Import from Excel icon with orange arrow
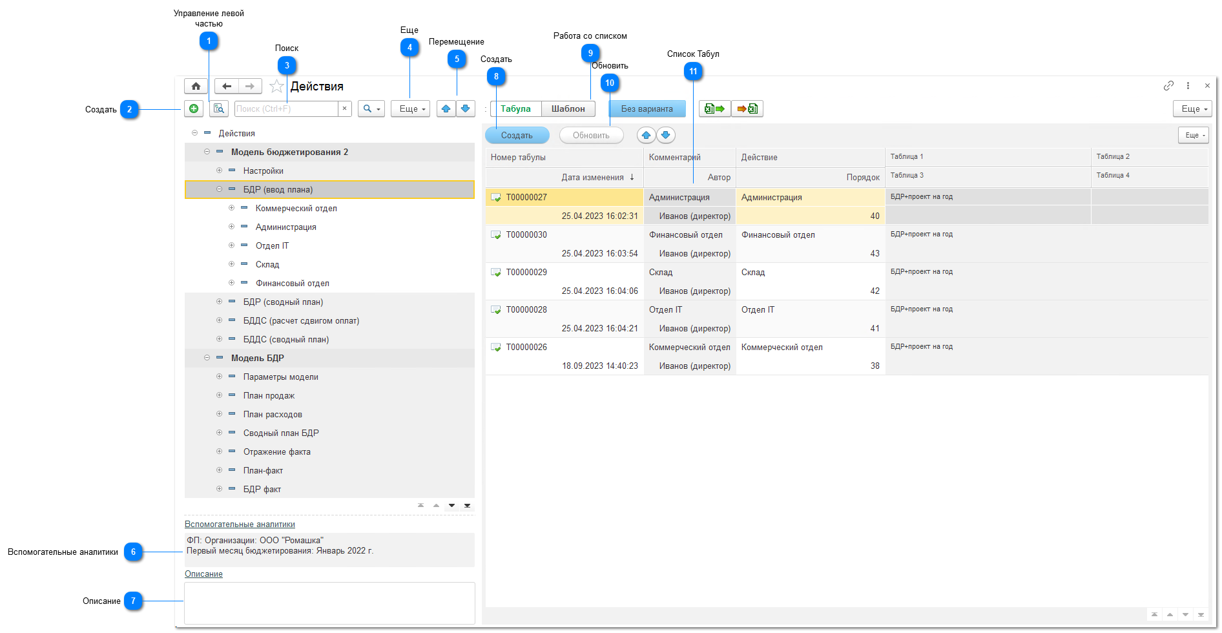The width and height of the screenshot is (1222, 633). (747, 109)
